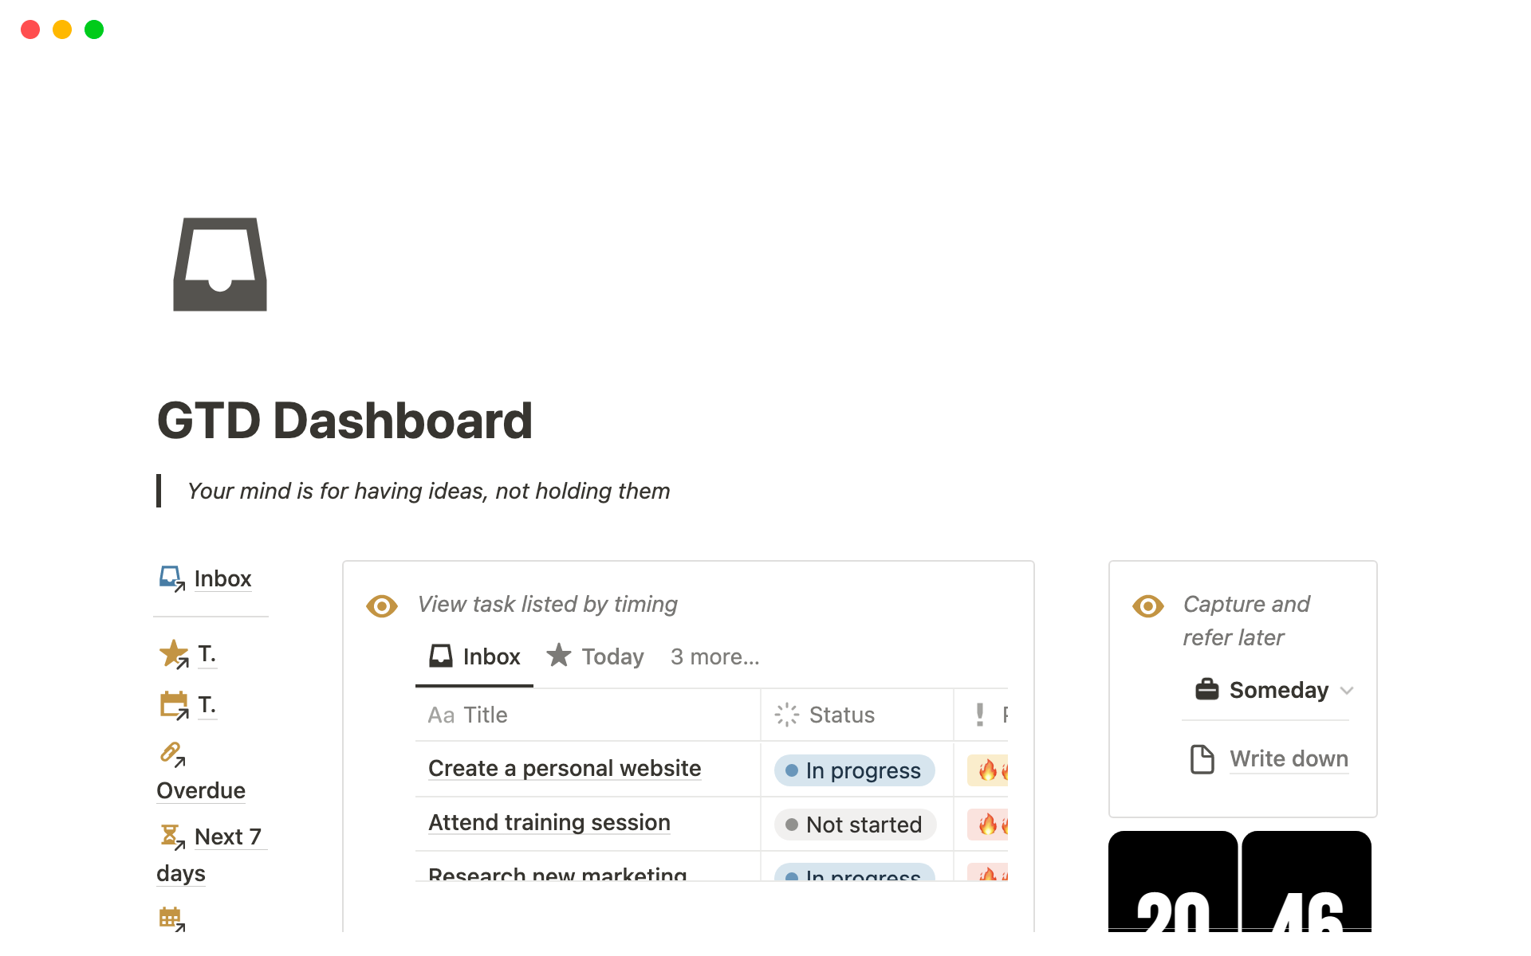Open the Write down page
Screen dimensions: 1531x956
click(1289, 759)
